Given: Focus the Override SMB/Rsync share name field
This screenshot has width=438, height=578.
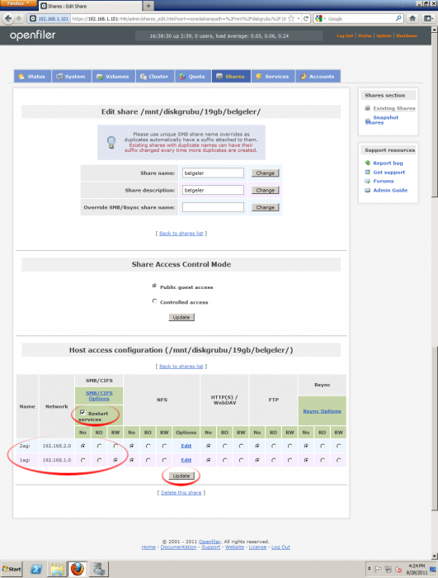Looking at the screenshot, I should pos(213,207).
